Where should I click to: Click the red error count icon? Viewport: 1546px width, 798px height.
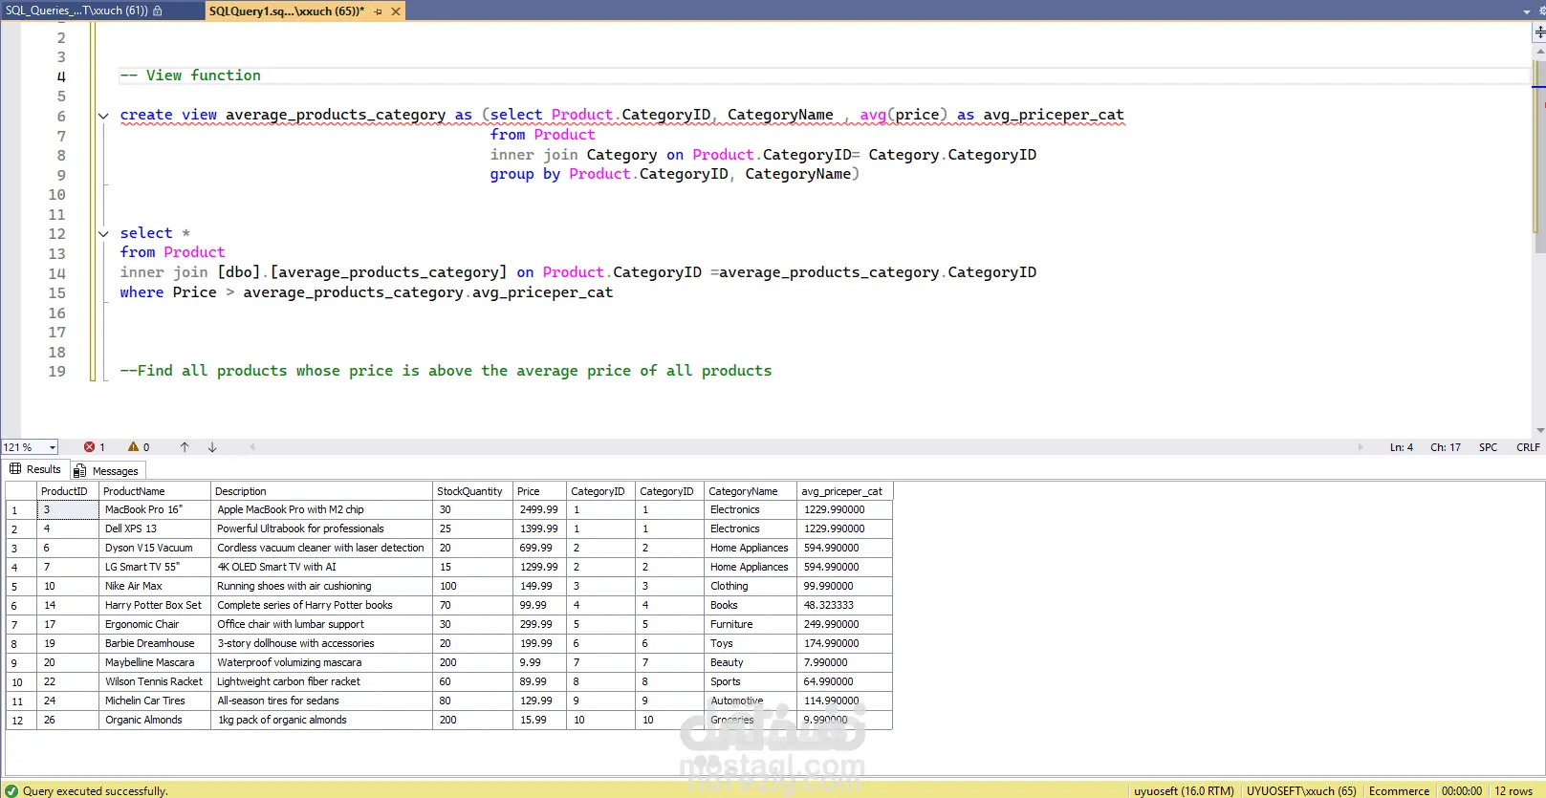tap(89, 447)
